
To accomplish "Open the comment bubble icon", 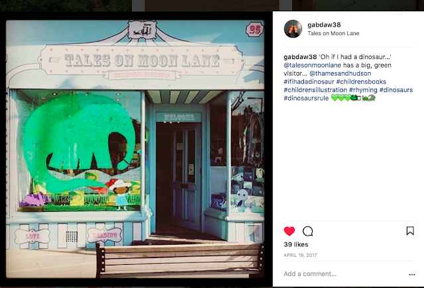I will pyautogui.click(x=307, y=231).
